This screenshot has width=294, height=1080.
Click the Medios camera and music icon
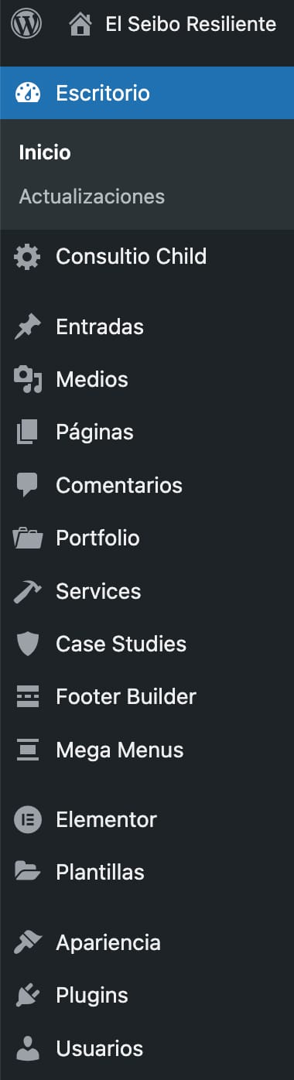pyautogui.click(x=27, y=380)
